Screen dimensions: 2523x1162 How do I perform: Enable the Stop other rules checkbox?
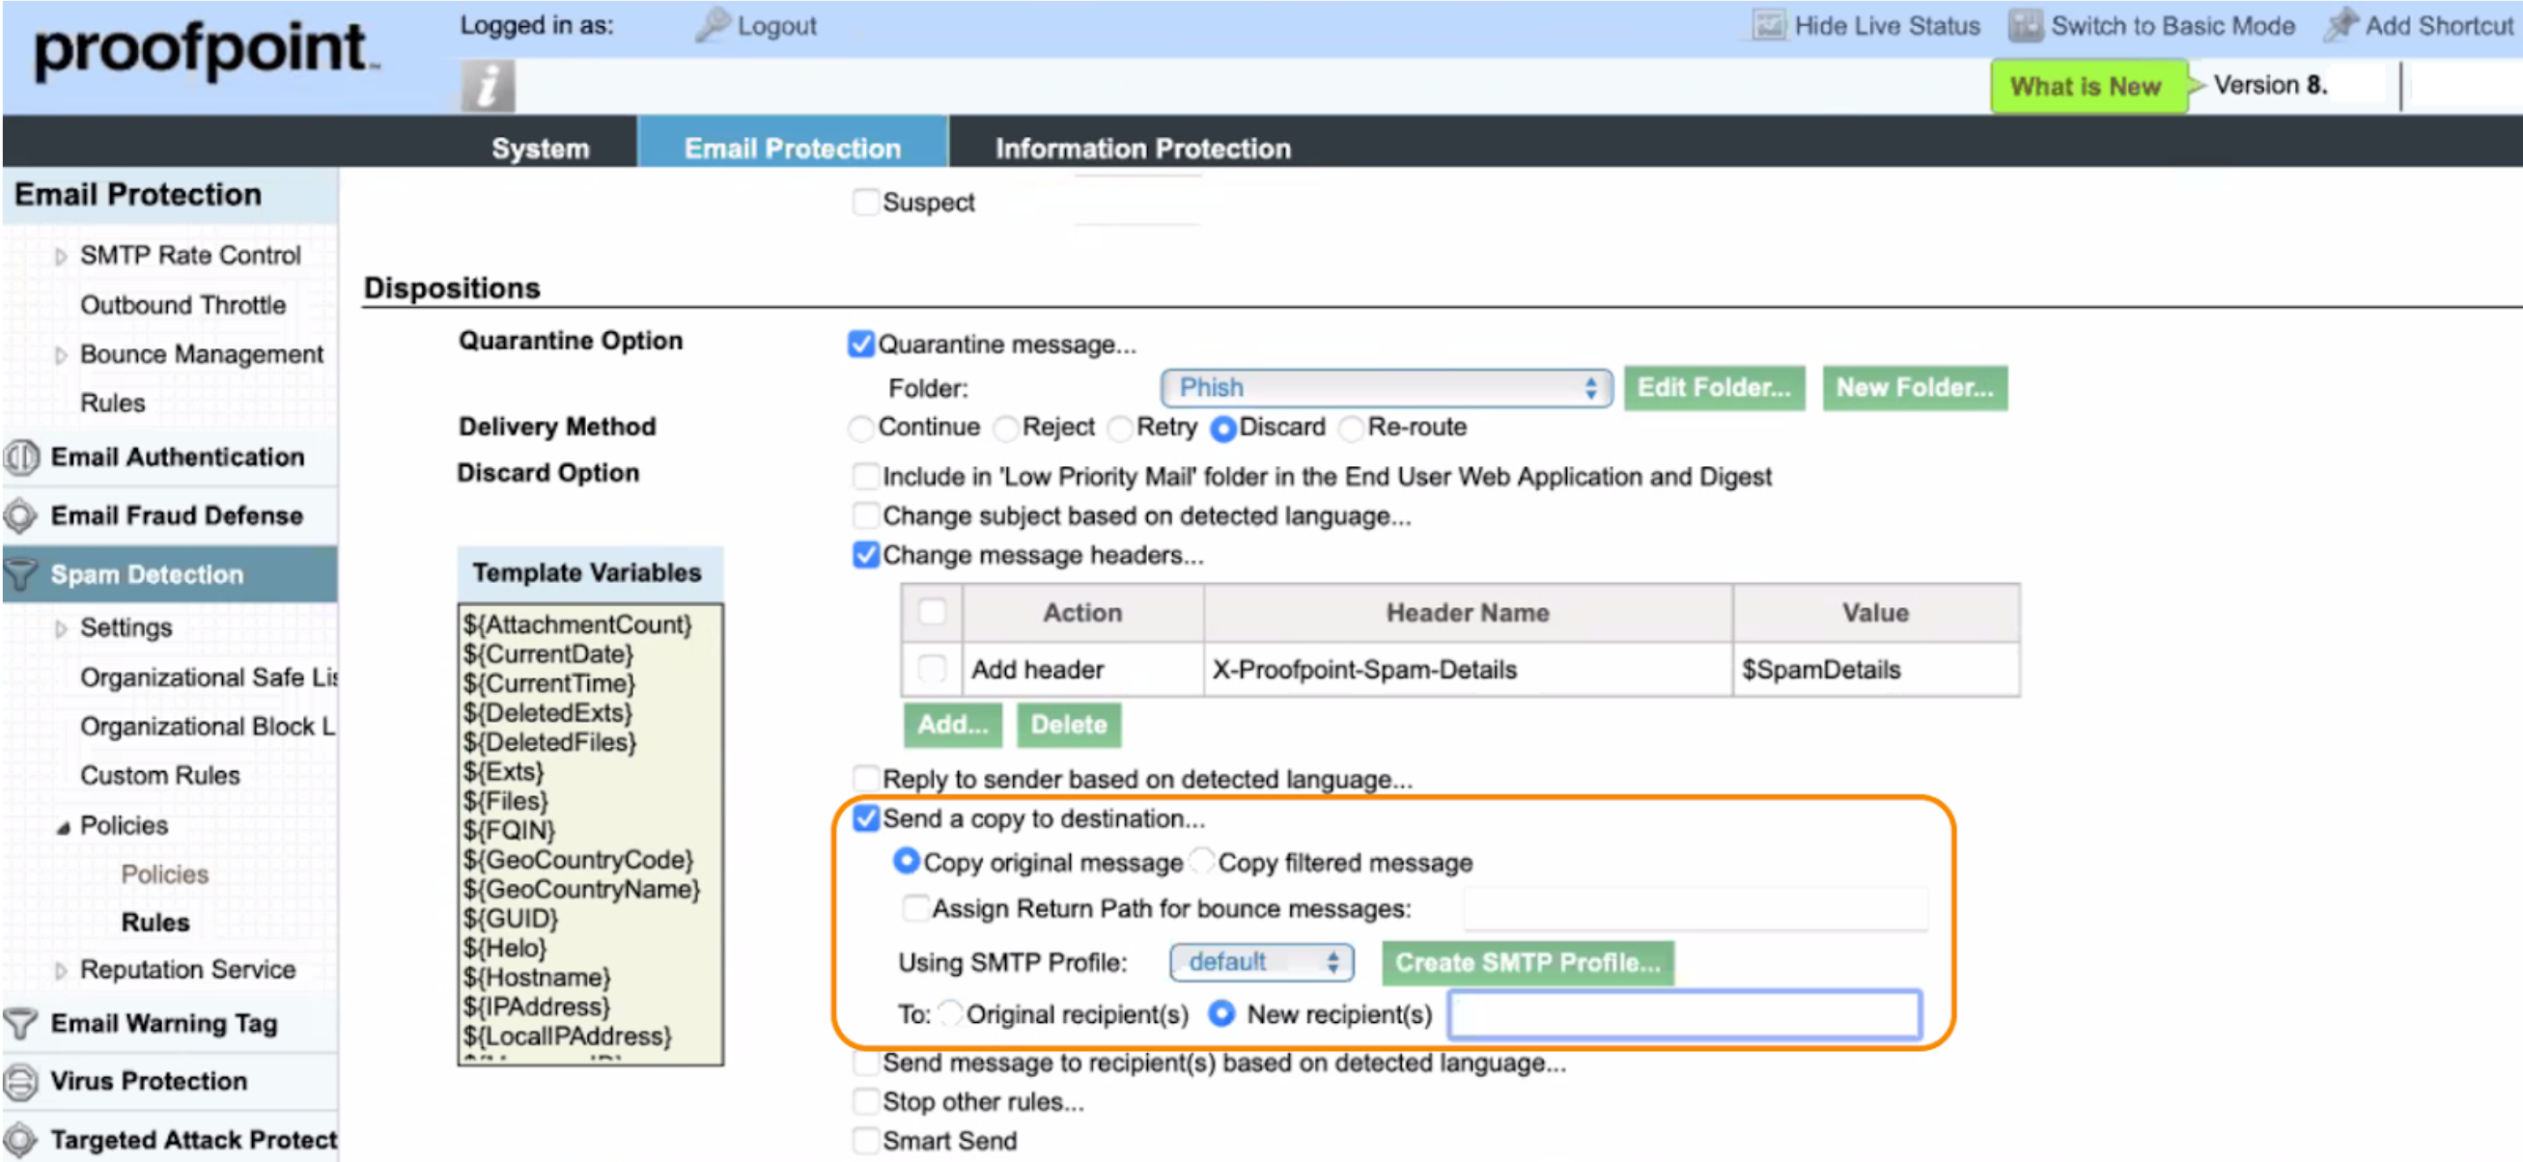pyautogui.click(x=865, y=1101)
